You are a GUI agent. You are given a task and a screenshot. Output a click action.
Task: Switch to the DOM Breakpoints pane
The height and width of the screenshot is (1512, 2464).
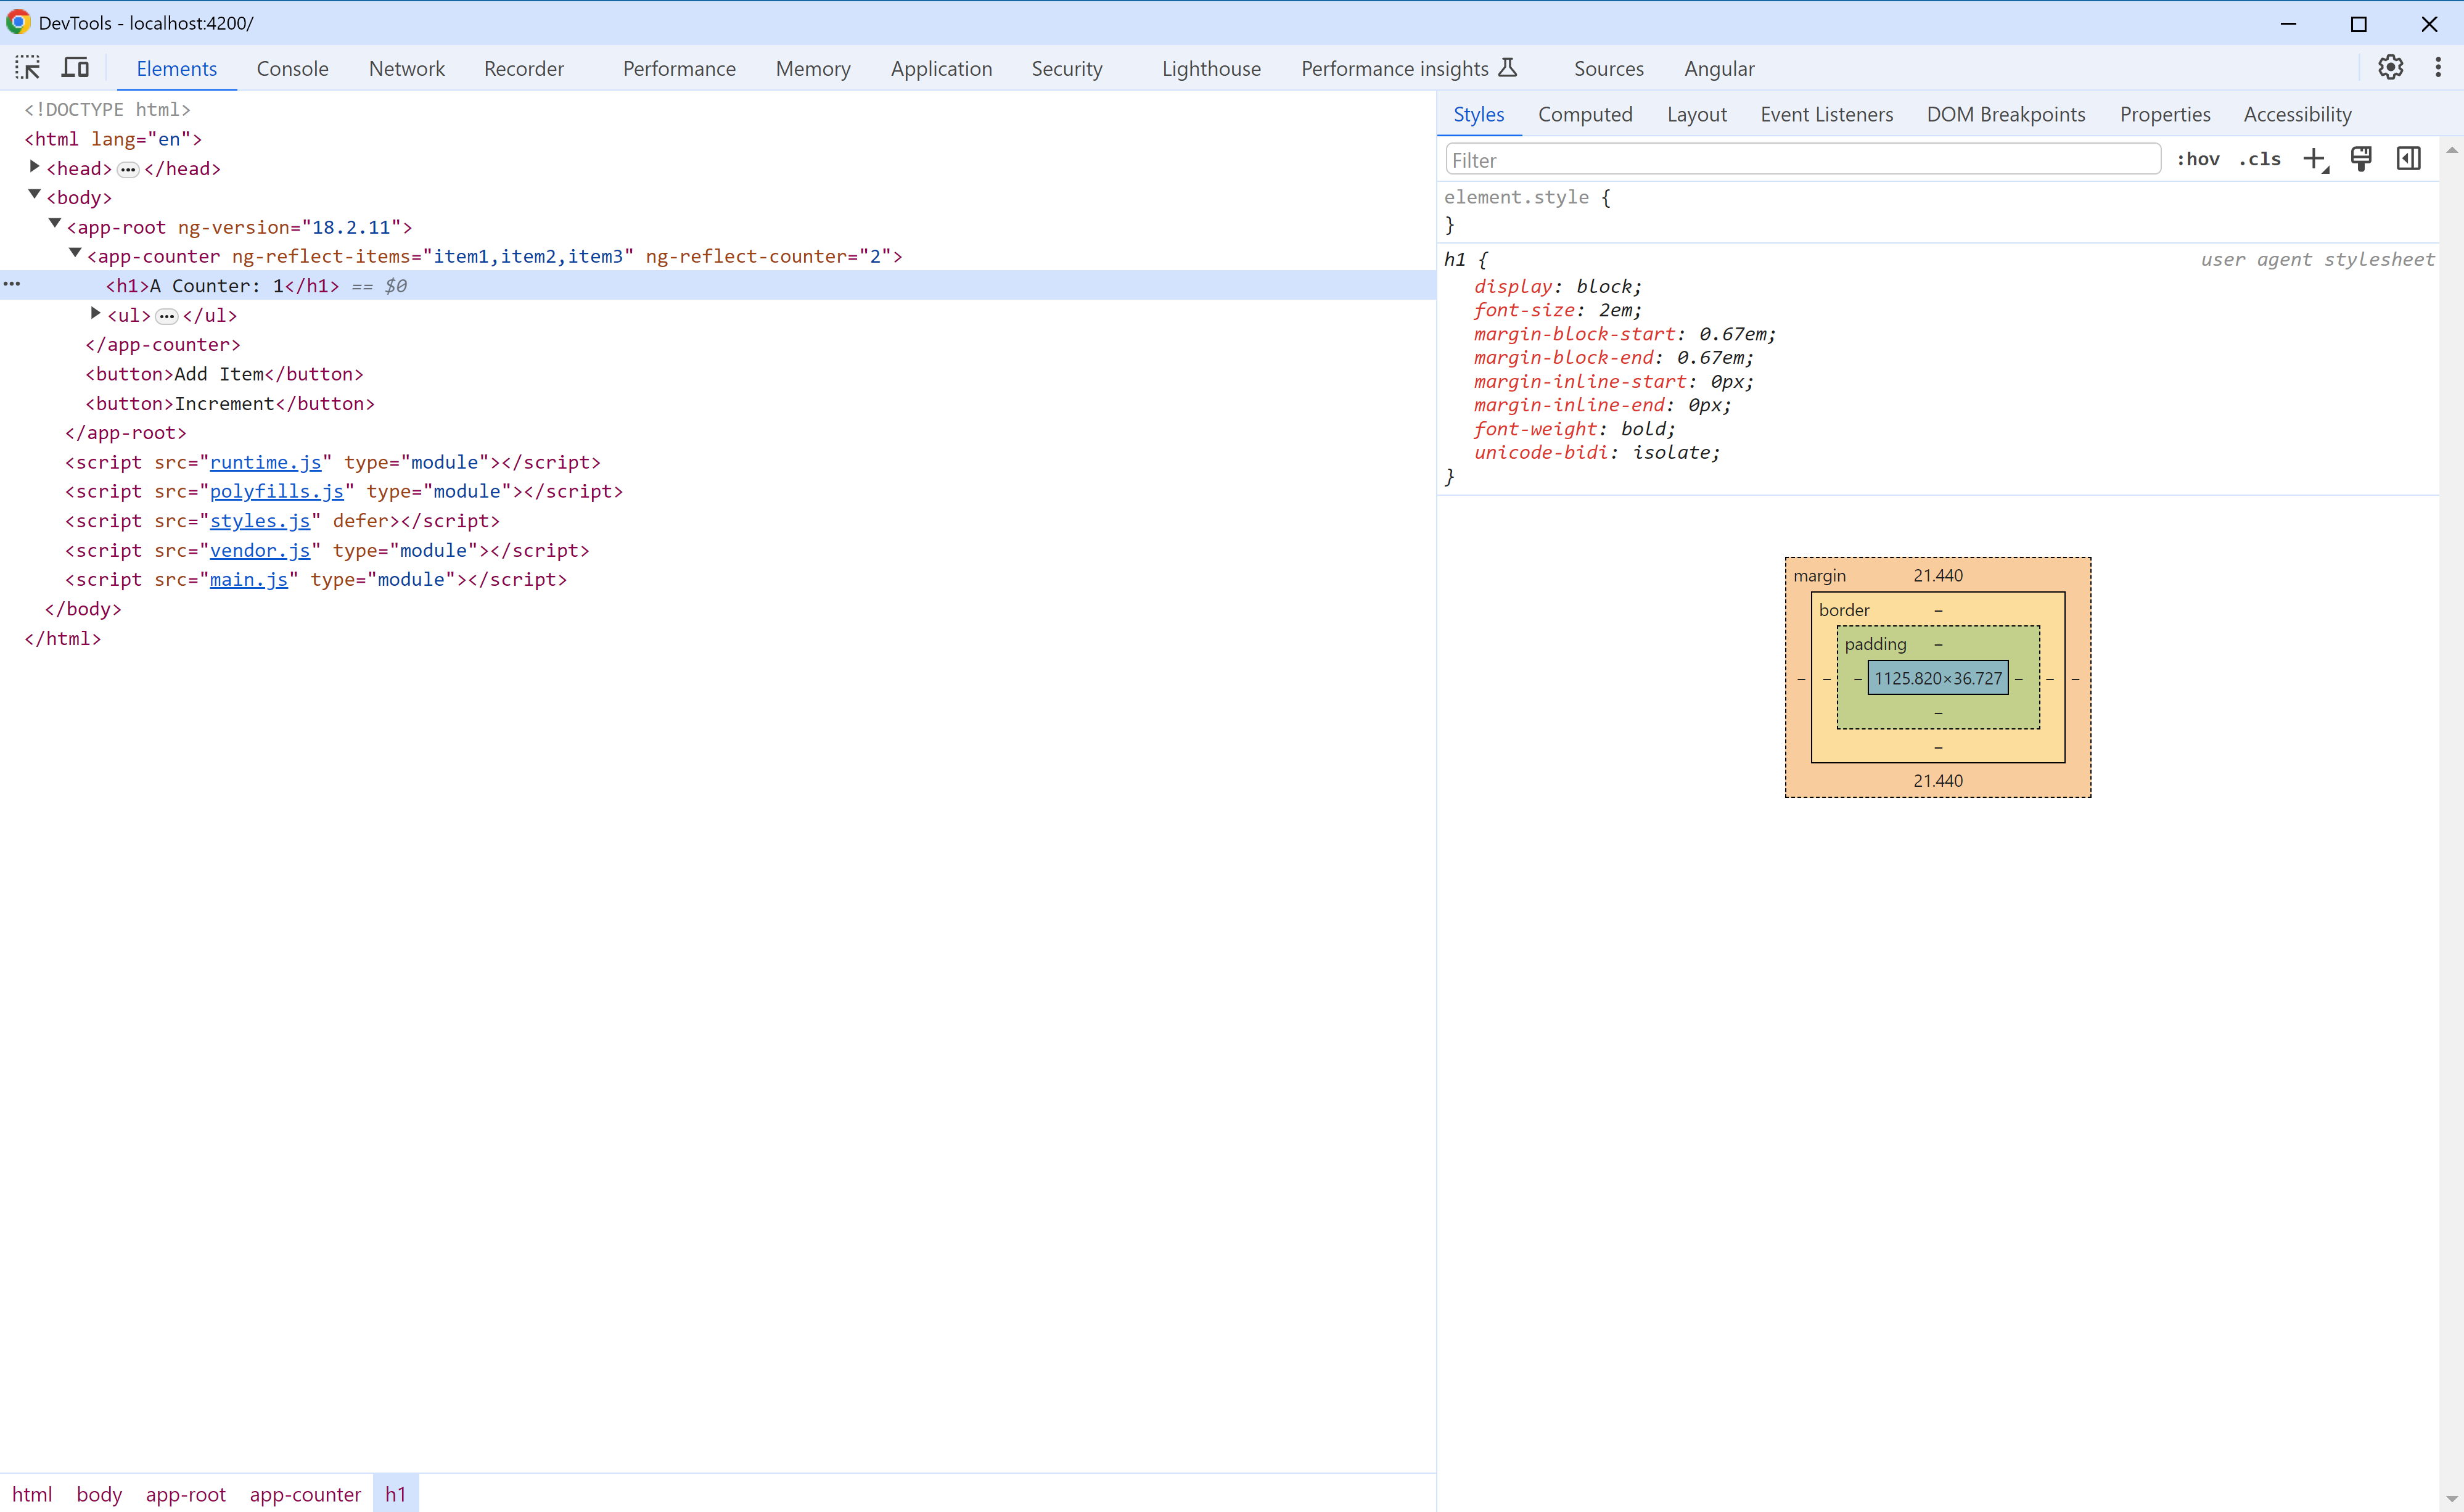[x=2006, y=114]
